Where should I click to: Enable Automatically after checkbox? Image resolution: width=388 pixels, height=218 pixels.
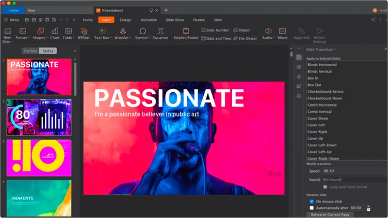(311, 207)
